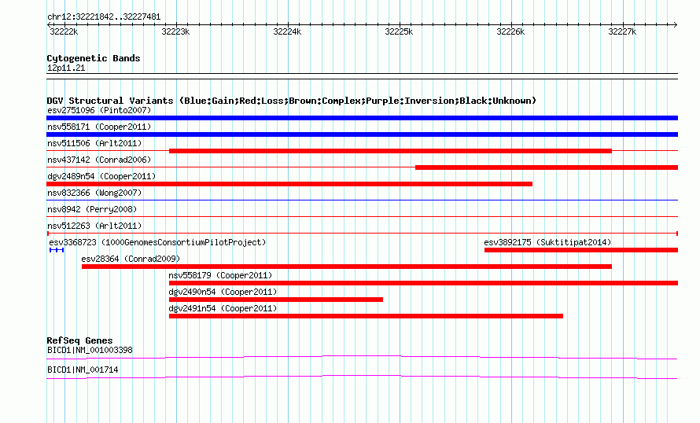Click the ruler's left end arrow
700x423 pixels.
pos(49,25)
